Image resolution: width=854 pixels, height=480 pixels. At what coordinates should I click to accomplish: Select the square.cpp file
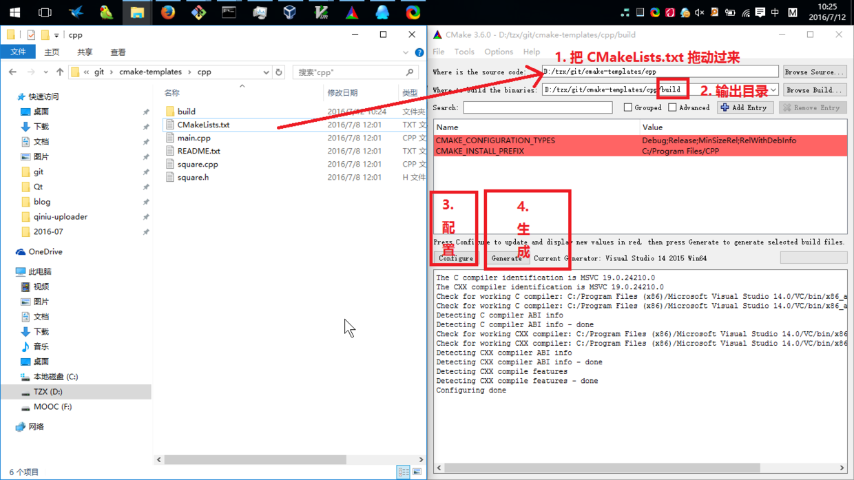pyautogui.click(x=197, y=164)
